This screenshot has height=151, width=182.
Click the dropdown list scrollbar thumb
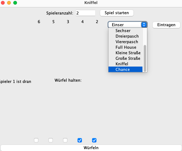(x=145, y=58)
